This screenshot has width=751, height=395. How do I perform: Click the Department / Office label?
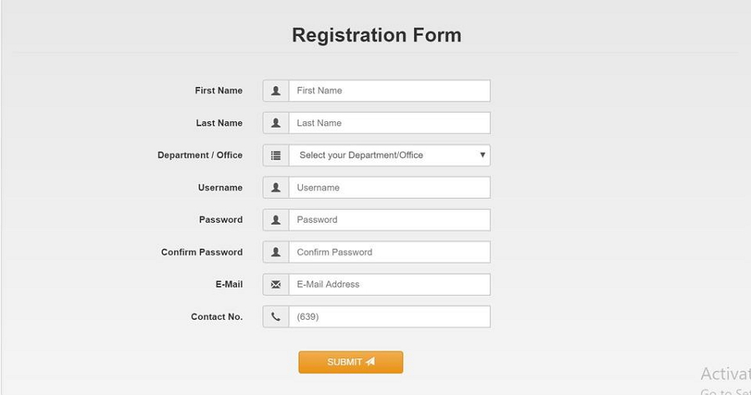(200, 155)
